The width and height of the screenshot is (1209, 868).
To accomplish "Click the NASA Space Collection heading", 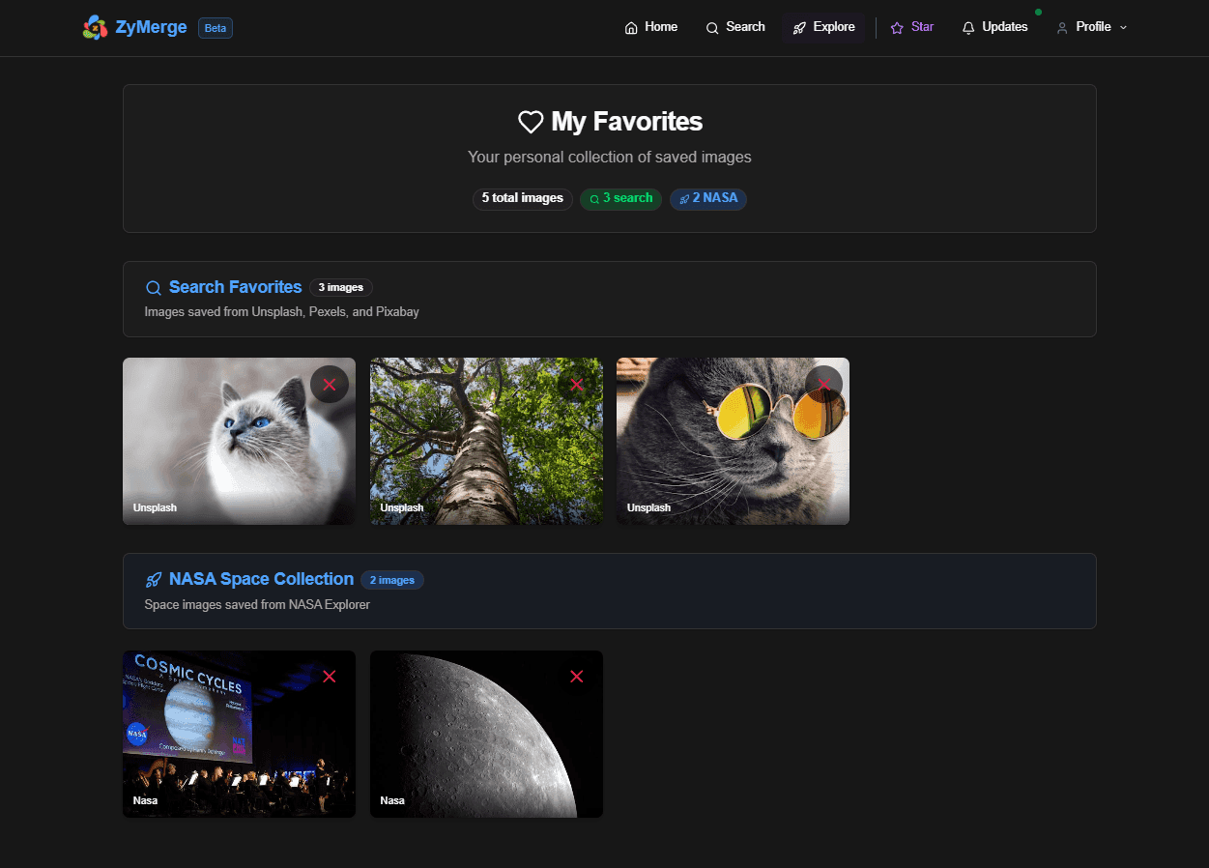I will [x=261, y=579].
